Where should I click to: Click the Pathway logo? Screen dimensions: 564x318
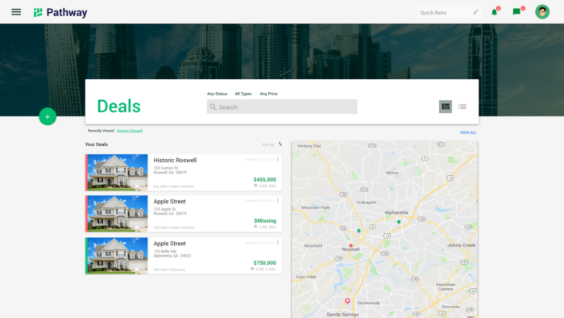(x=60, y=13)
